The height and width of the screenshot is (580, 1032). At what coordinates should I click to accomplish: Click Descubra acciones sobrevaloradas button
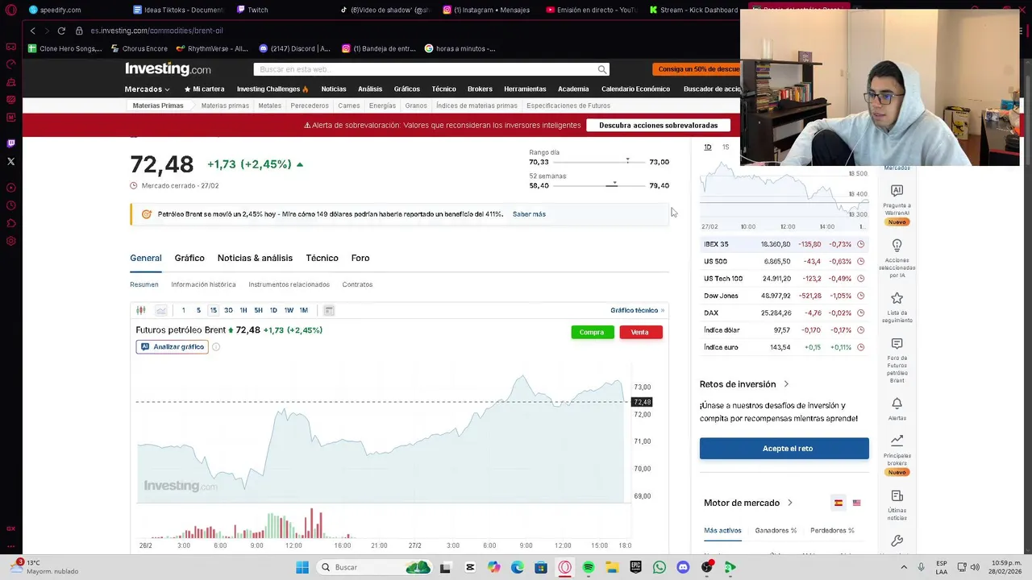(x=659, y=126)
